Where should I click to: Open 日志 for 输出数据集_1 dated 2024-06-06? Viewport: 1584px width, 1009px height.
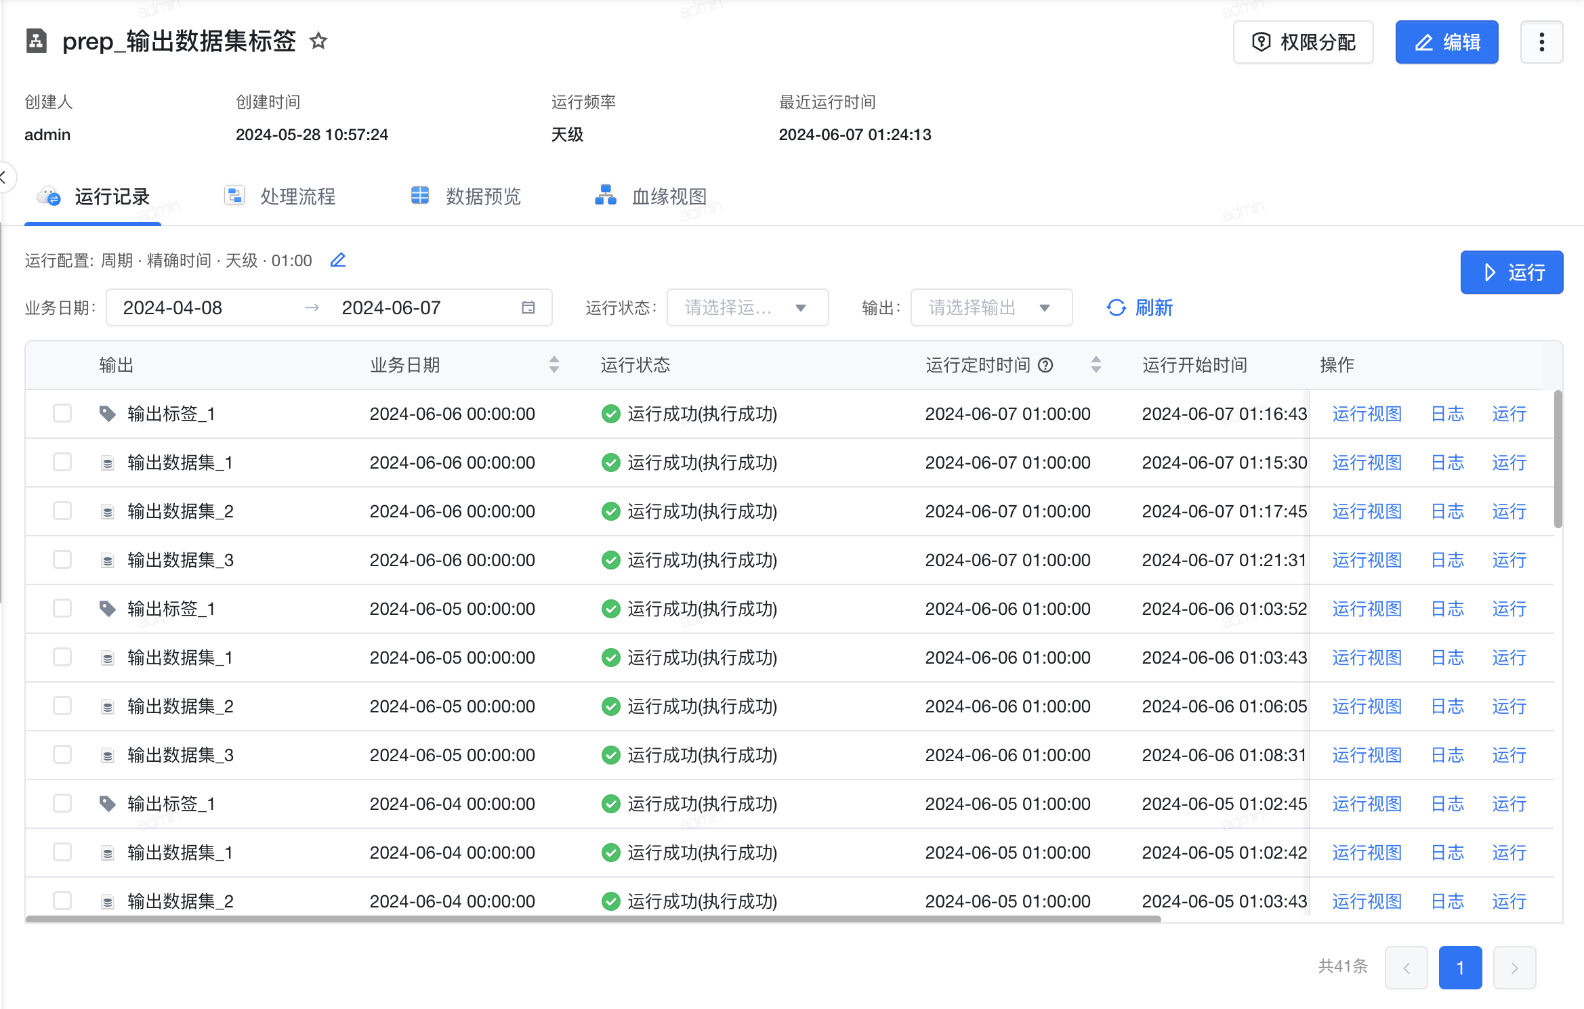1447,463
